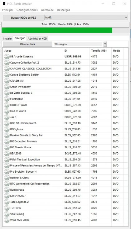This screenshot has width=131, height=229.
Task: Click the size value 7995
Action: (94, 111)
